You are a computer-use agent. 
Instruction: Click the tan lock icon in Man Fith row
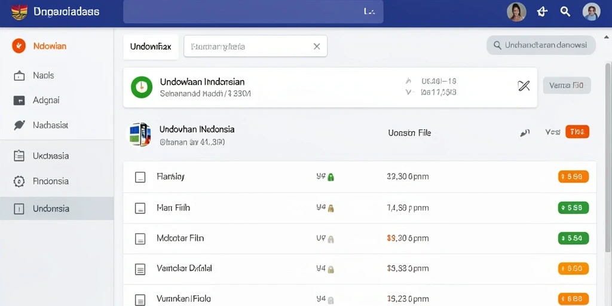pyautogui.click(x=331, y=209)
